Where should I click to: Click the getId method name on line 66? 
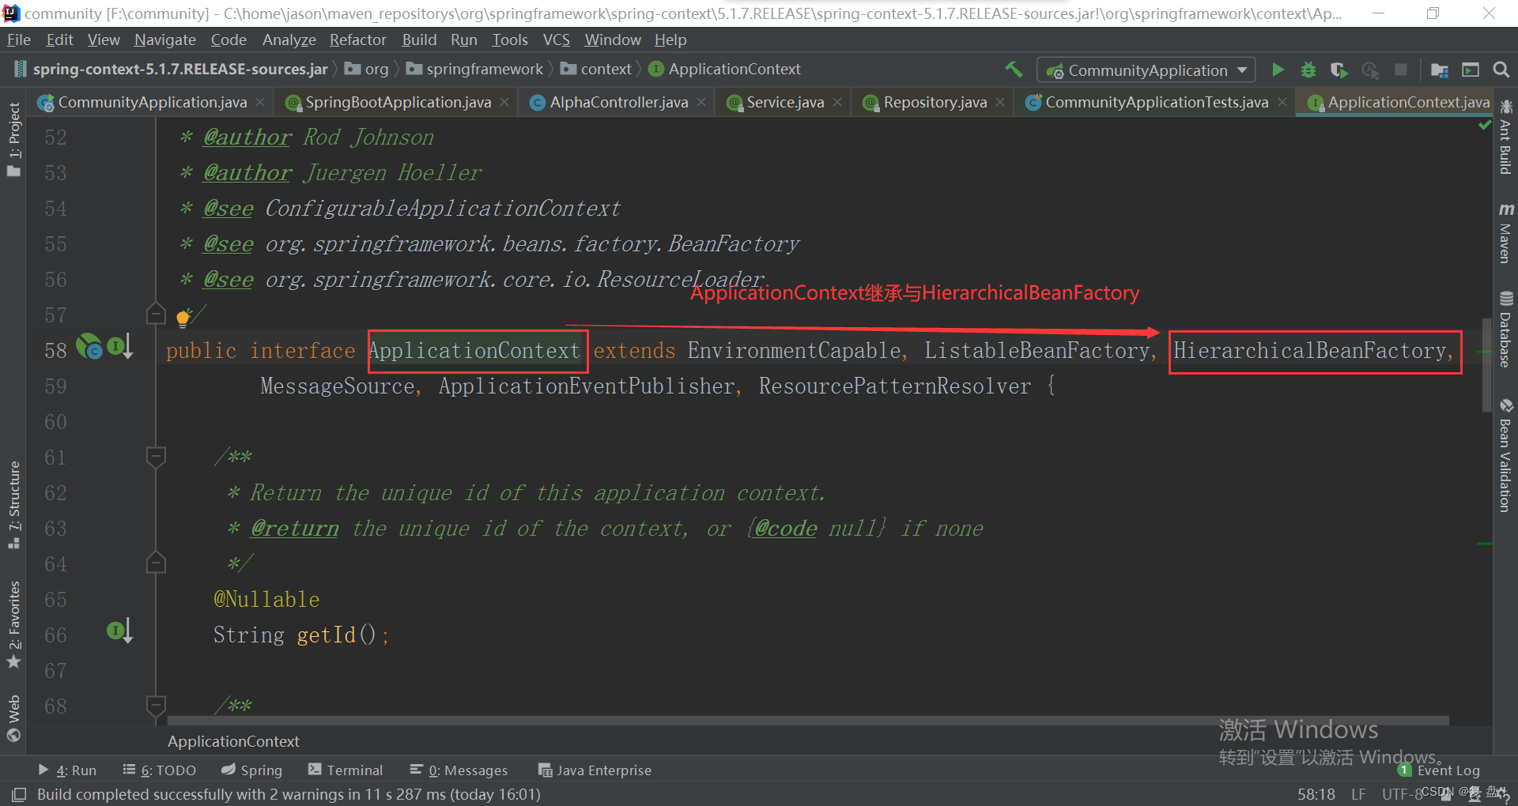pyautogui.click(x=327, y=635)
